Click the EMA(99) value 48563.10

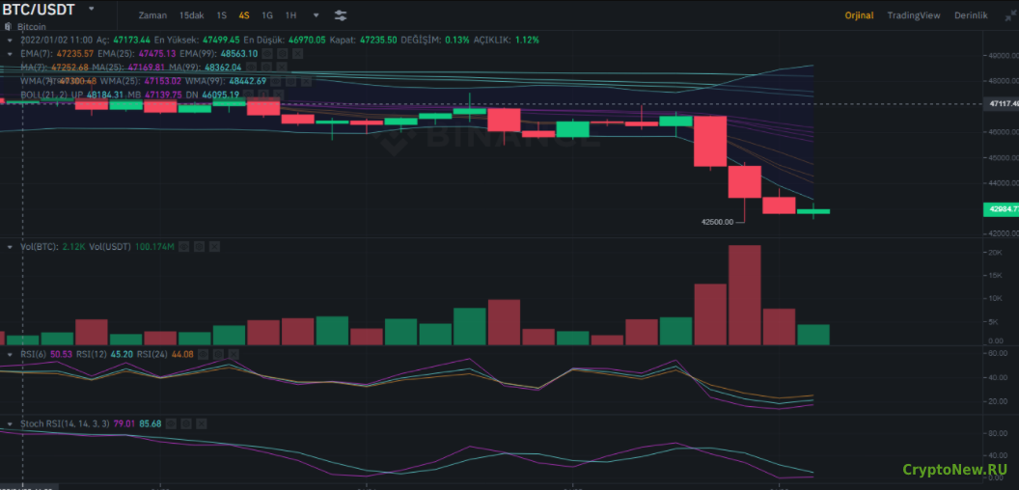240,53
